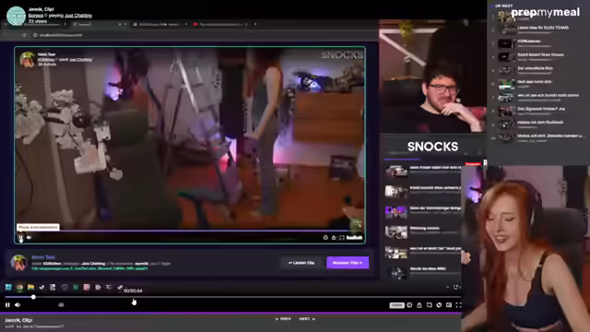
Task: Pause the outer clip player
Action: [x=7, y=305]
